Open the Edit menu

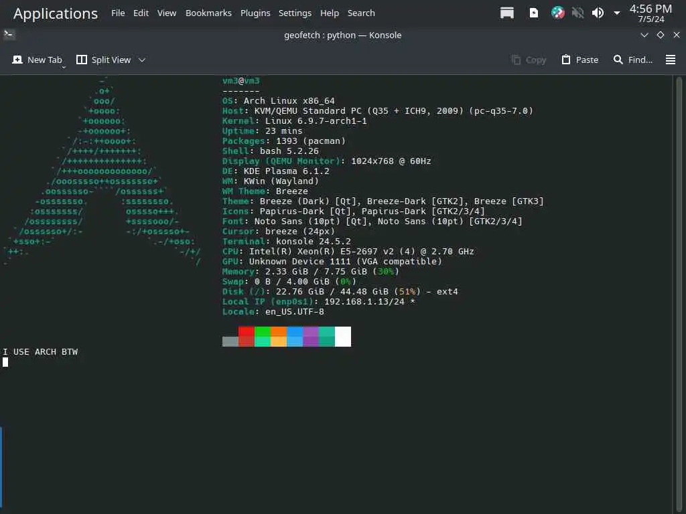tap(141, 13)
